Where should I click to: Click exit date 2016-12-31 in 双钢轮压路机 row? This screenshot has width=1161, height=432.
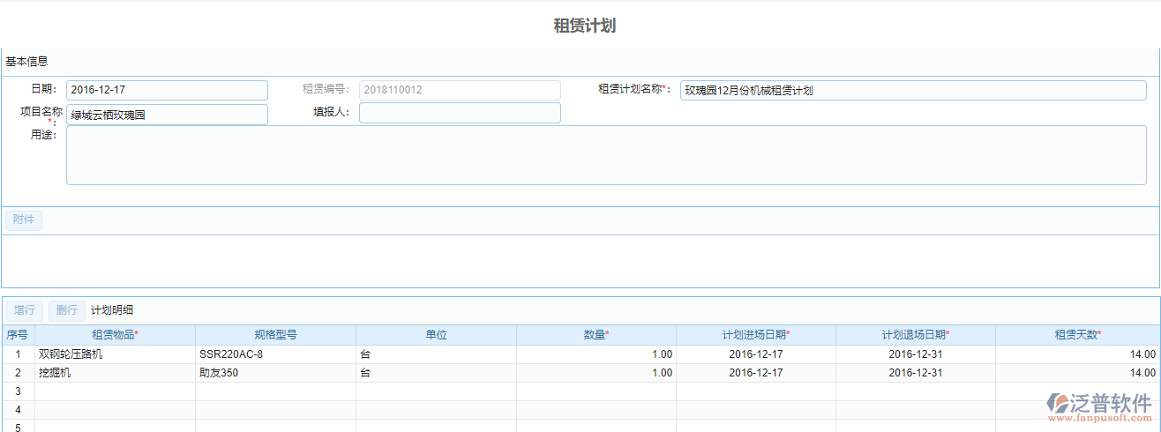click(916, 354)
